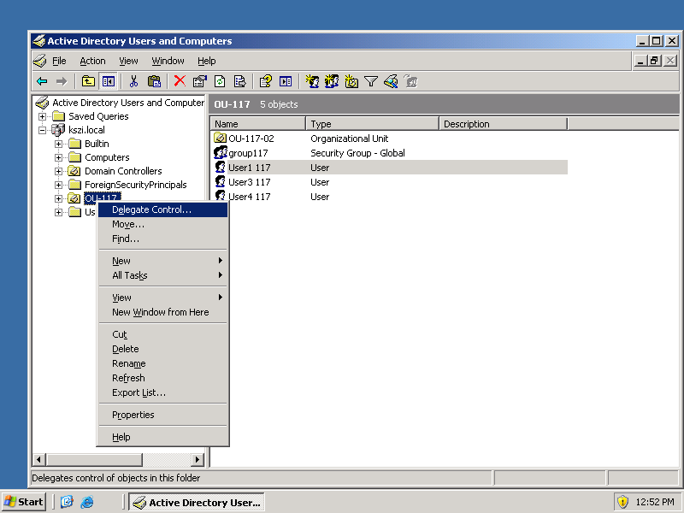Click the MMC icon left of File menu
The width and height of the screenshot is (684, 513).
[x=39, y=61]
